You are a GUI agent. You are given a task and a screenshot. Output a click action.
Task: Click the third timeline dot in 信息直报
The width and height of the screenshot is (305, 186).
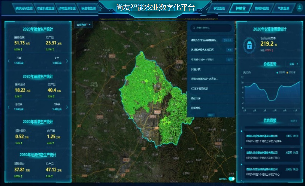coord(242,165)
